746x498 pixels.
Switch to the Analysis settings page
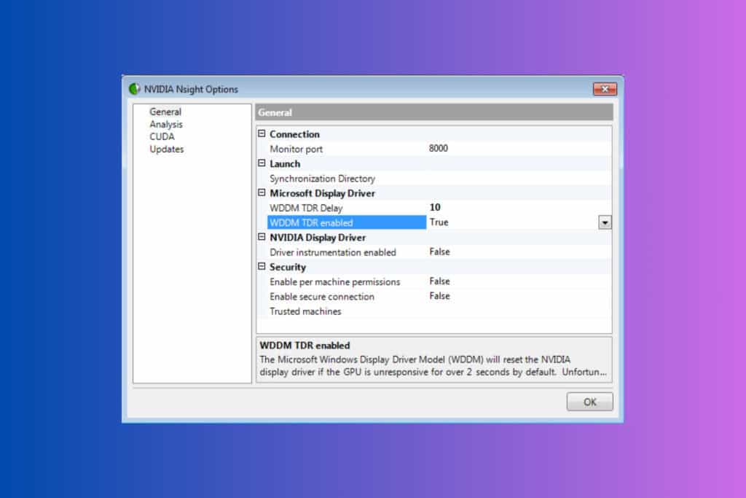[x=165, y=124]
